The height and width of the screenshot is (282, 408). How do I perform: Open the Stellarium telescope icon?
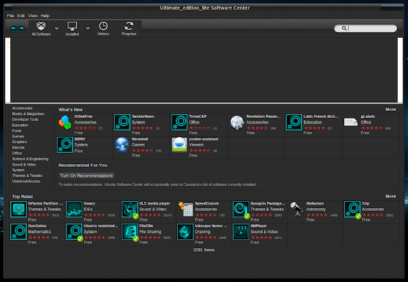pos(296,209)
